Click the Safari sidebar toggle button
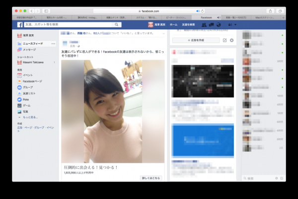The image size is (298, 199). (x=47, y=10)
